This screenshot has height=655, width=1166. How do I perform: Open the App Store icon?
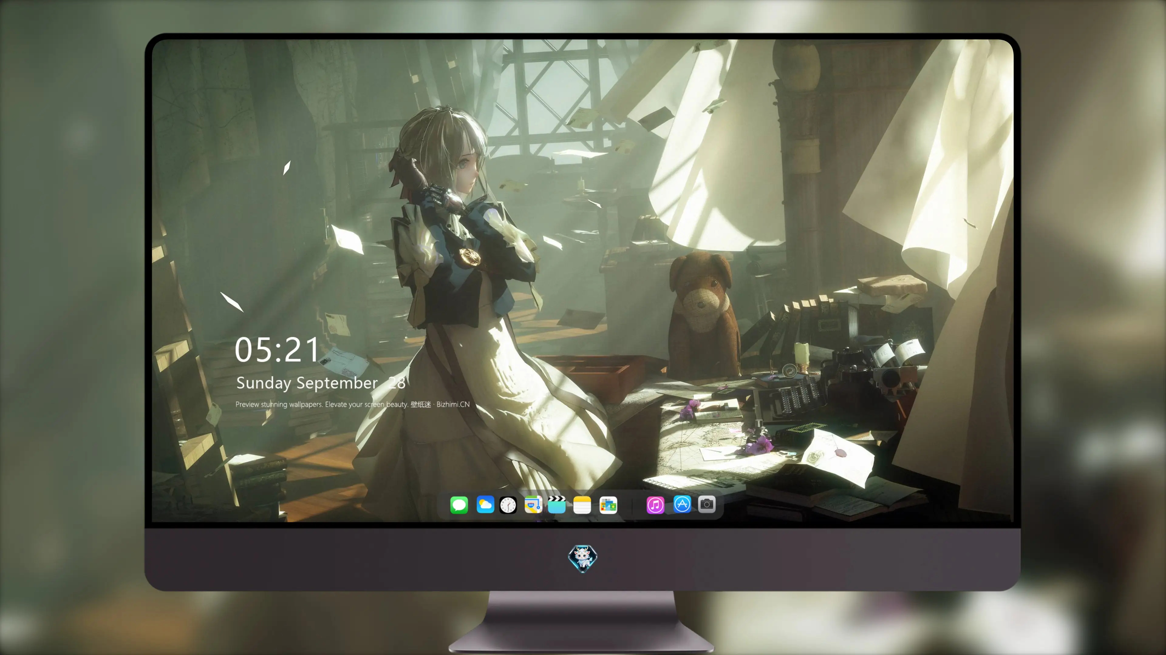682,504
